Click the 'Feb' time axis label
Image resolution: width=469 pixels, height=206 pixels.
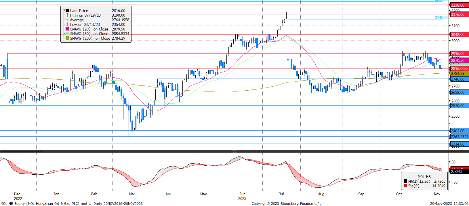click(x=94, y=194)
